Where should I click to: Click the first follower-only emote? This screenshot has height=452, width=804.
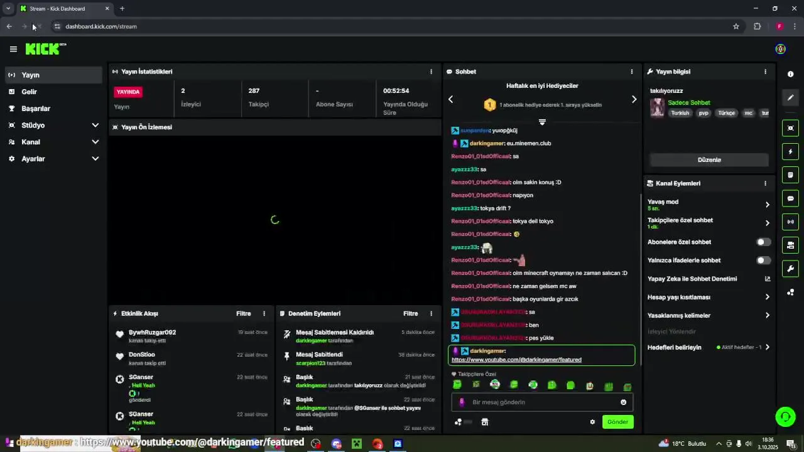click(457, 385)
